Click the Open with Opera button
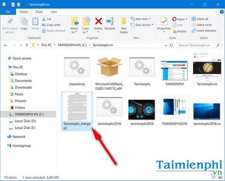225x181 pixels. click(180, 19)
